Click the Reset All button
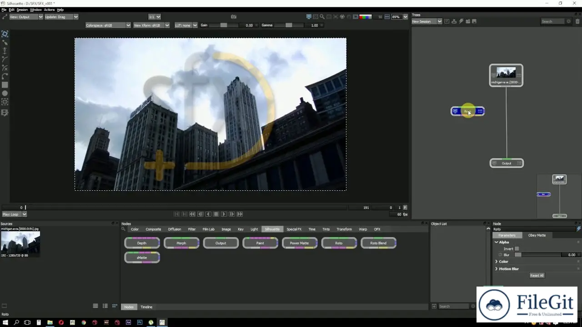The height and width of the screenshot is (327, 582). pyautogui.click(x=537, y=275)
